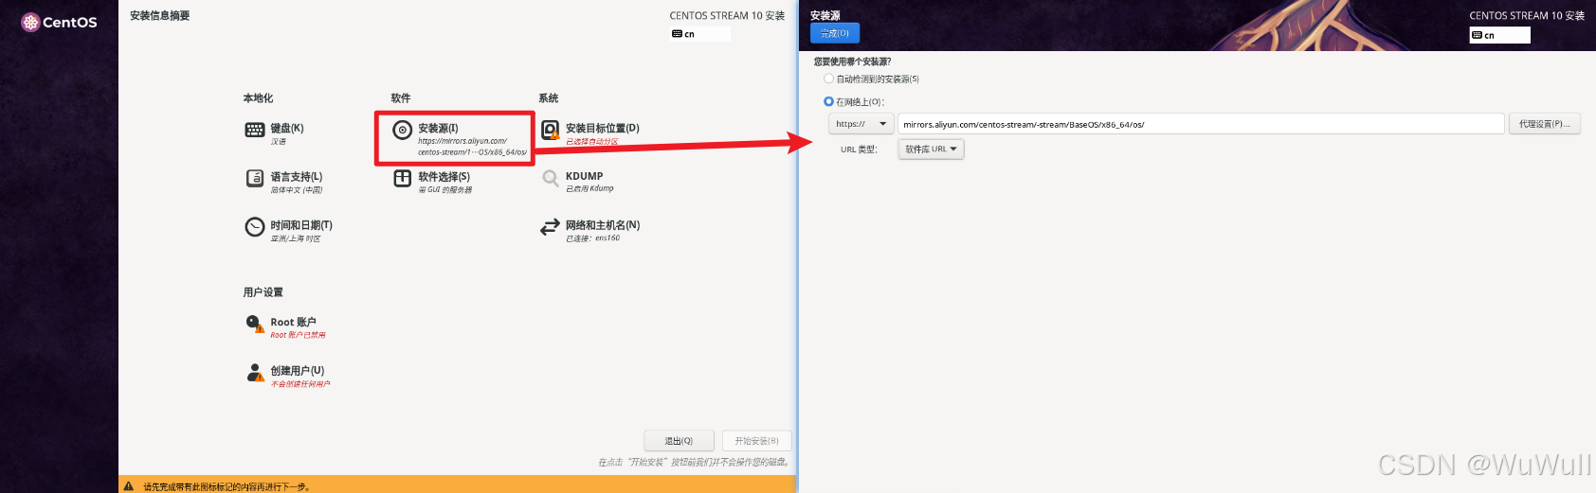Click keyboard layout cn indicator in summary window
Viewport: 1596px width, 493px height.
tap(700, 34)
